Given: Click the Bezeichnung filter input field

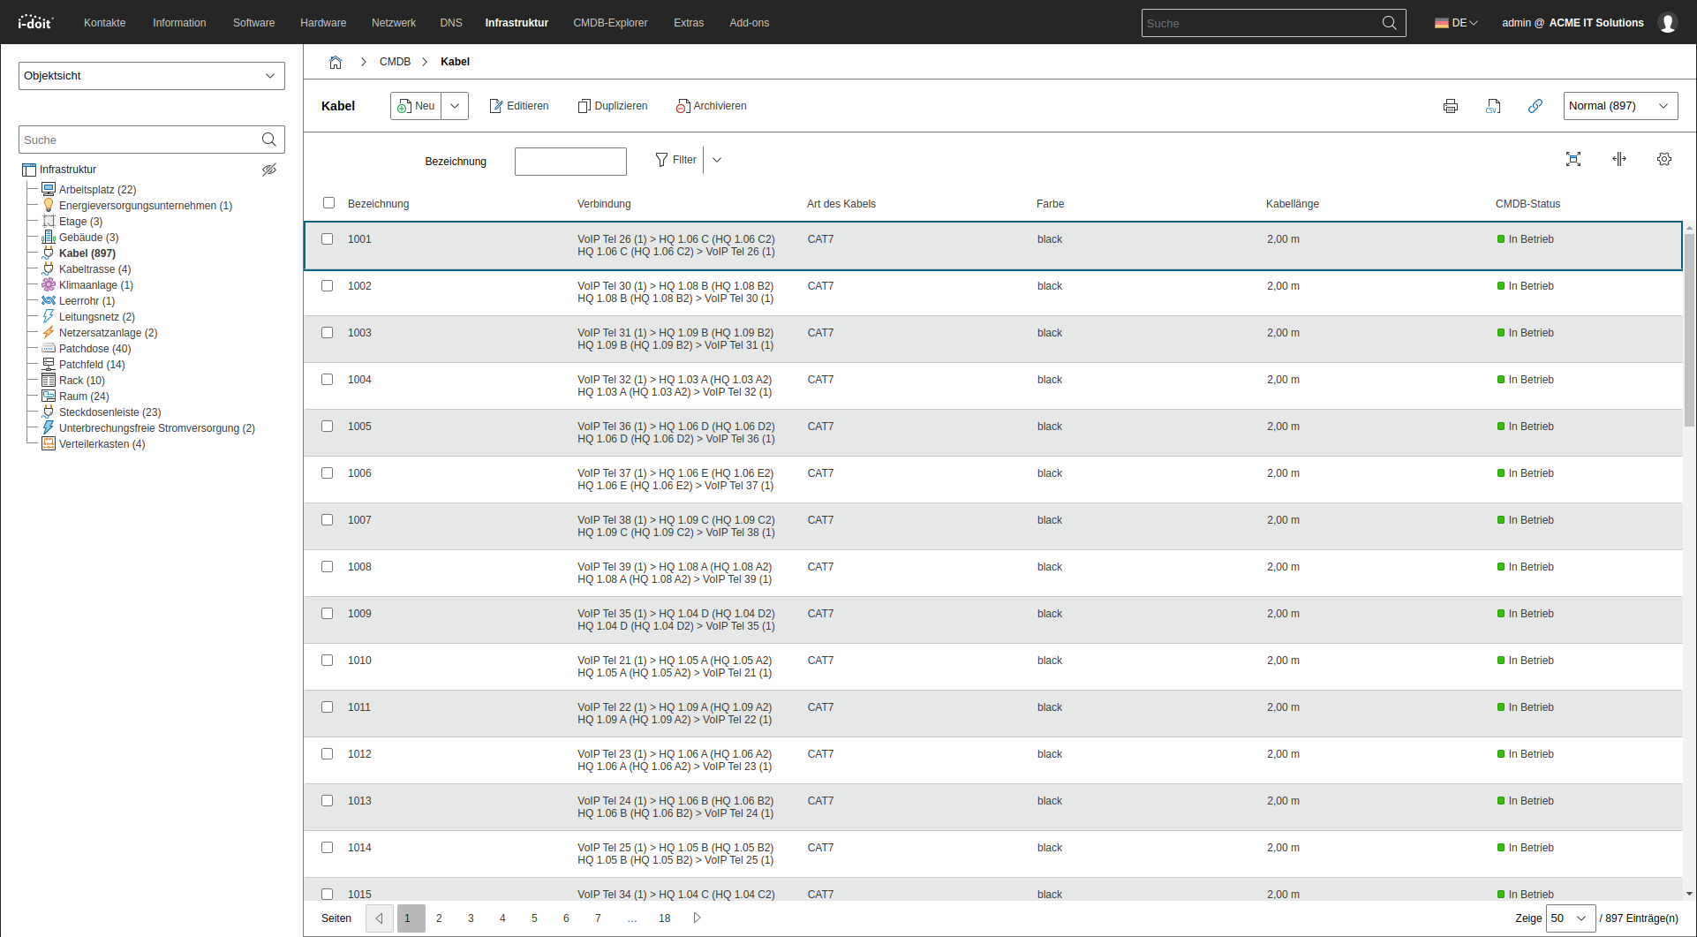Looking at the screenshot, I should coord(570,162).
